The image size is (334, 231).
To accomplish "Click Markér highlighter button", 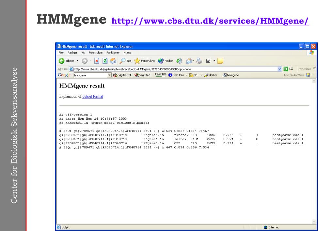I will tap(211, 75).
